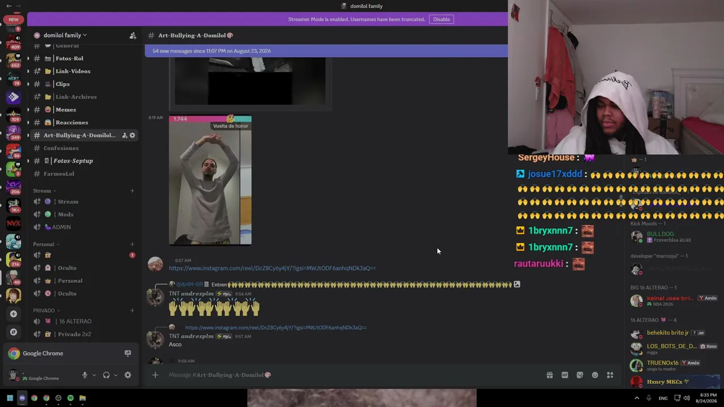Open the sticker picker
The height and width of the screenshot is (407, 724).
pos(580,375)
